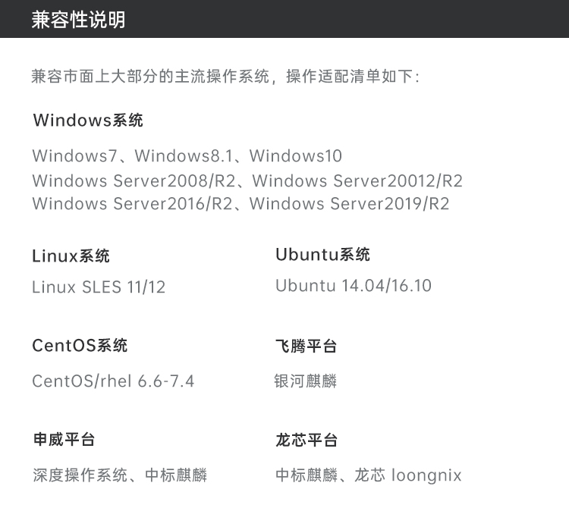Click the 银河麒麟 entry

306,381
